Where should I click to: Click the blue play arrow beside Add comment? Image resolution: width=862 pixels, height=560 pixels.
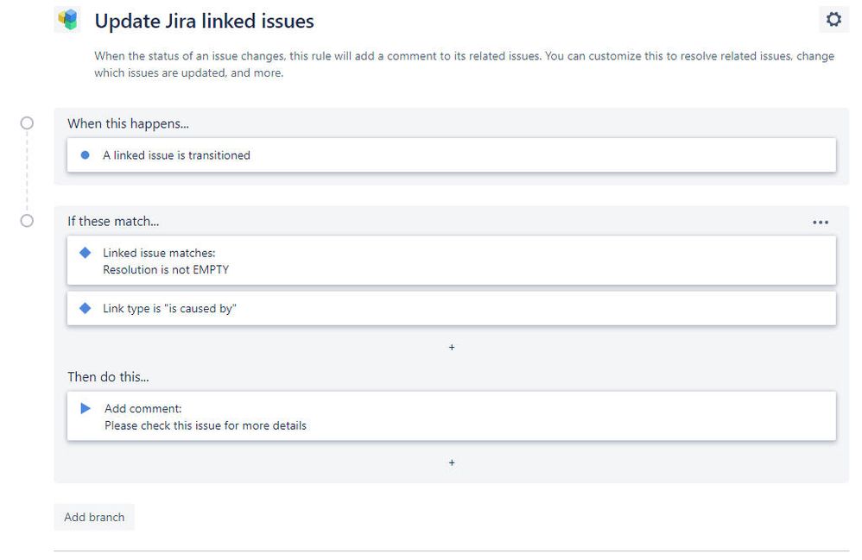click(x=86, y=408)
